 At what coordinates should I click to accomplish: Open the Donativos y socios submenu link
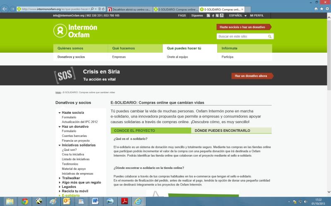click(x=71, y=57)
